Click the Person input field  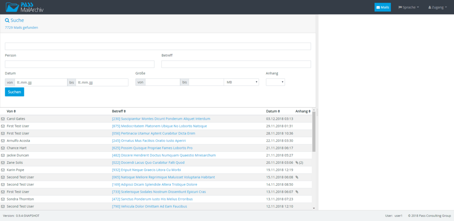(x=80, y=64)
